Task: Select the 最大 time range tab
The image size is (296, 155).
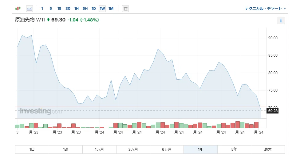Action: click(x=268, y=149)
